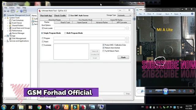The height and width of the screenshot is (110, 196).
Task: Click Patch file path field
Action: 89,42
